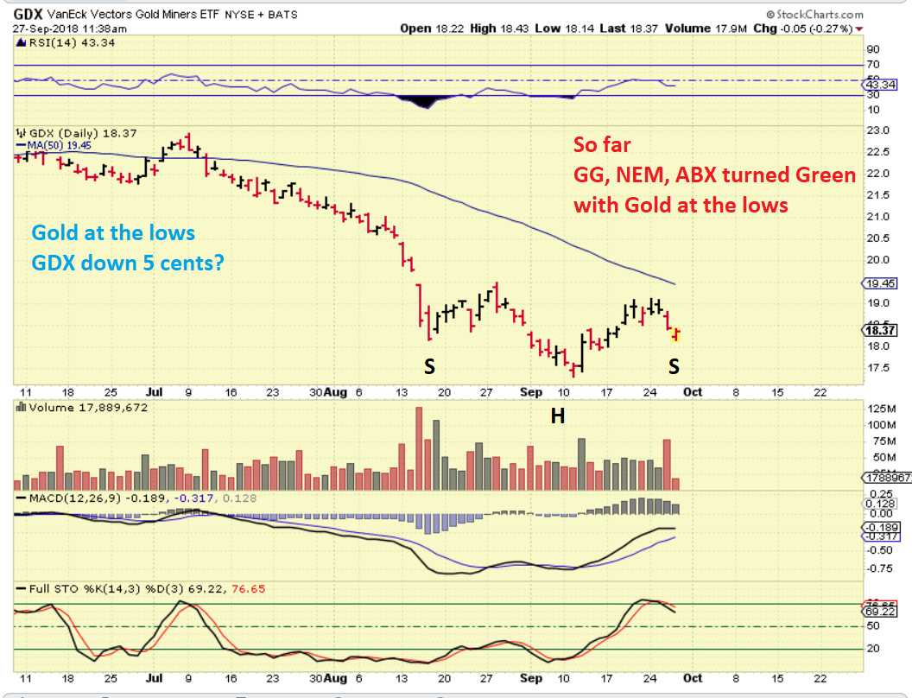This screenshot has height=698, width=912.
Task: Click the 19.45 moving average price tag
Action: (881, 283)
